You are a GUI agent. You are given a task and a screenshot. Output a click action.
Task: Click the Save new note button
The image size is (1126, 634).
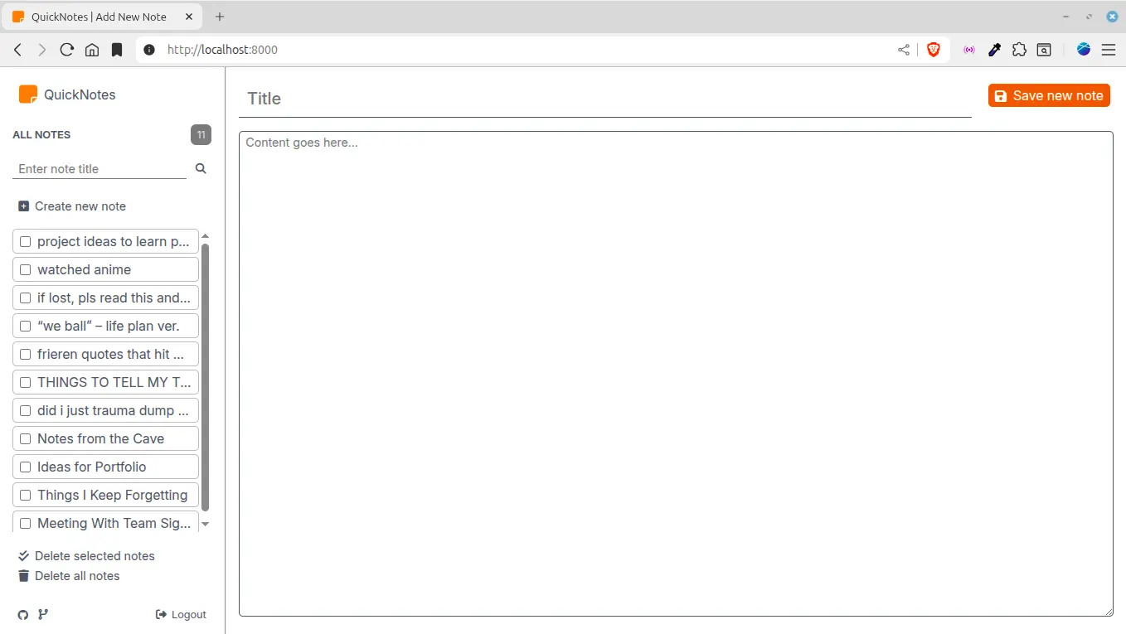(1049, 94)
